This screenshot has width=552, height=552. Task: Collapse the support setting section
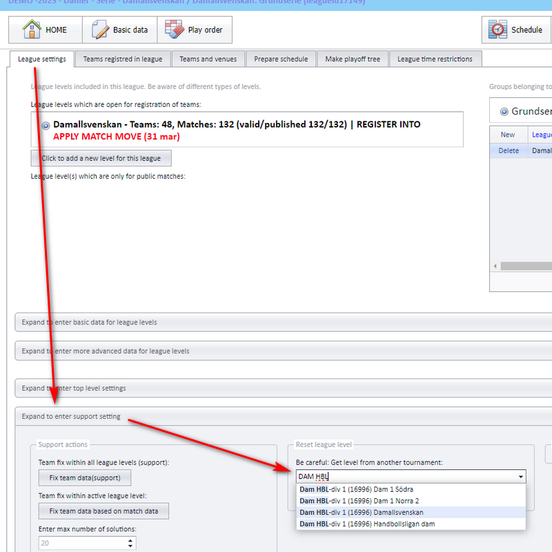click(x=284, y=416)
